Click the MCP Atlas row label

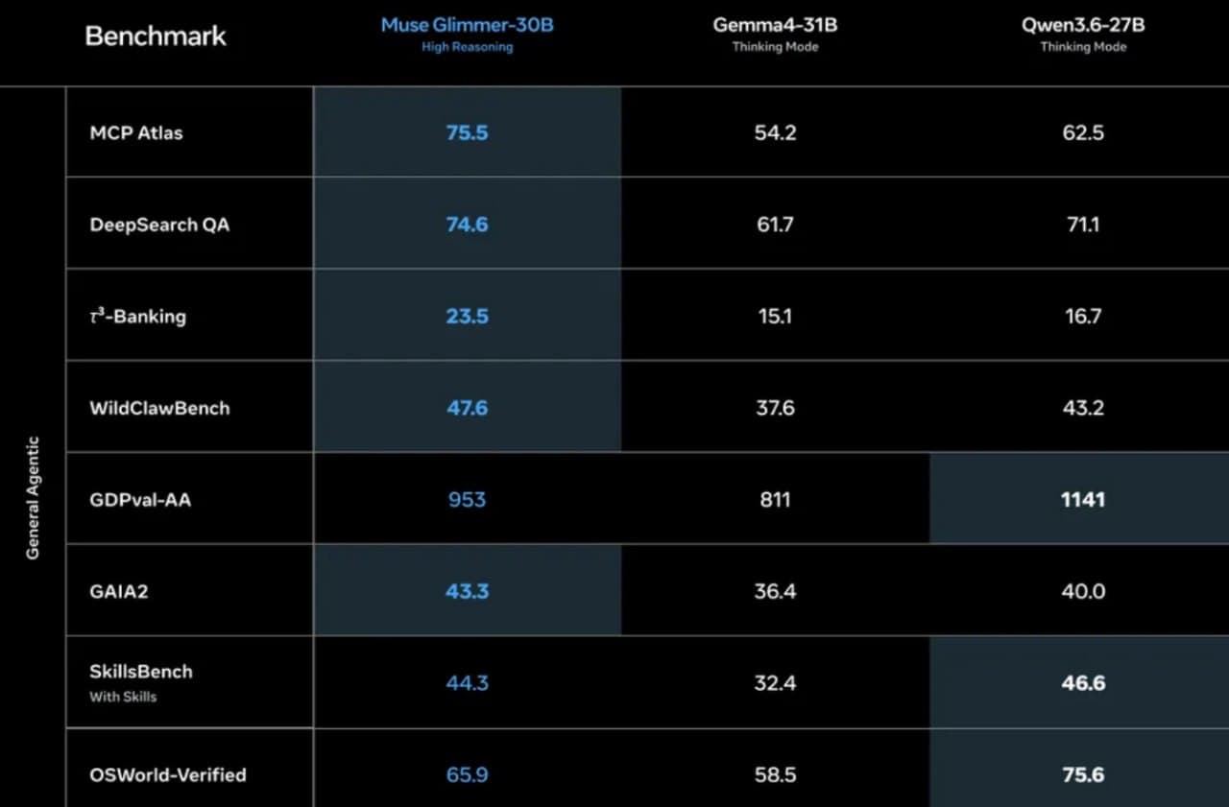pos(135,132)
